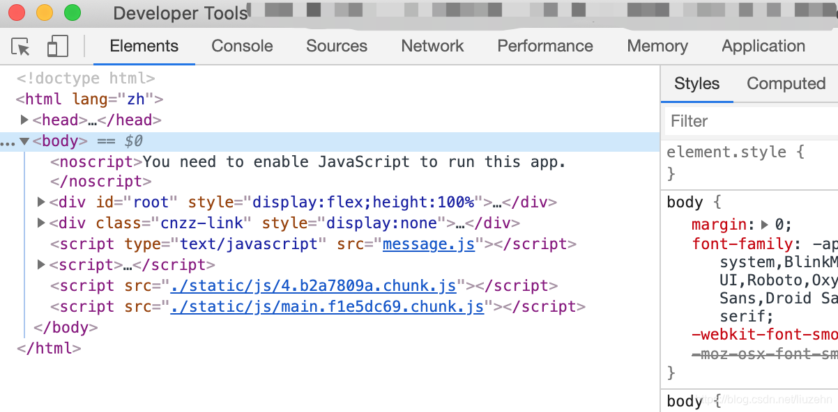Image resolution: width=838 pixels, height=412 pixels.
Task: Open the main.f1e5dc69.chunk.js link
Action: 327,307
